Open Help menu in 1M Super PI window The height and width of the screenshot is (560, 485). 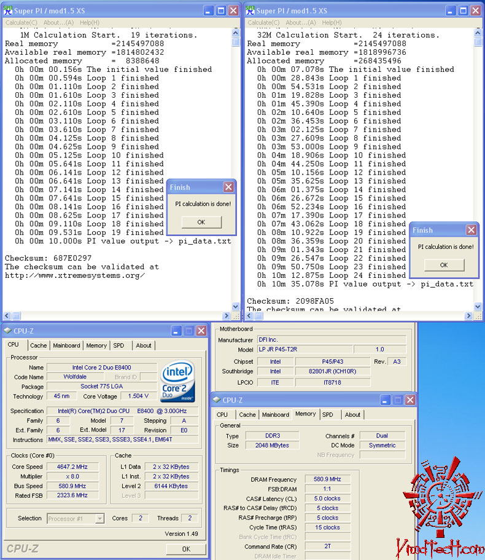[x=90, y=23]
